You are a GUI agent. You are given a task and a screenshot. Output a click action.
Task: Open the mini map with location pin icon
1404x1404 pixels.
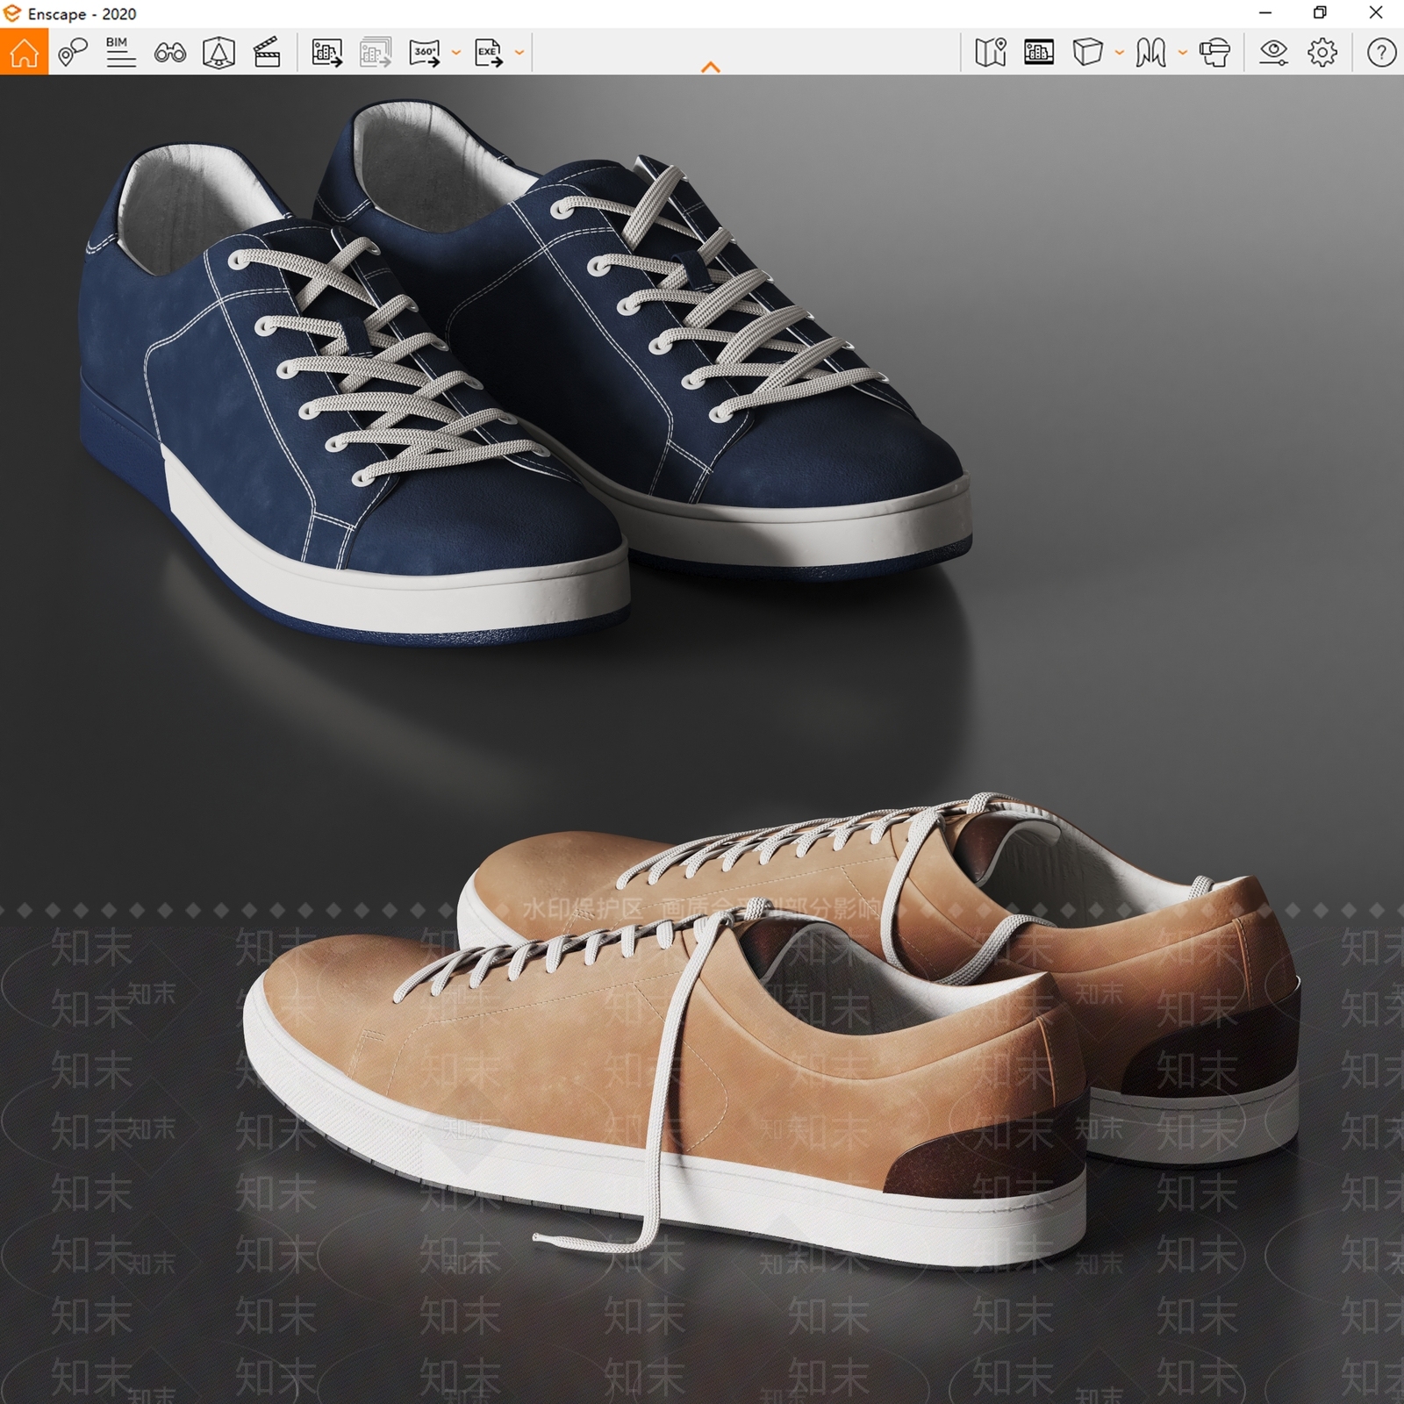990,53
